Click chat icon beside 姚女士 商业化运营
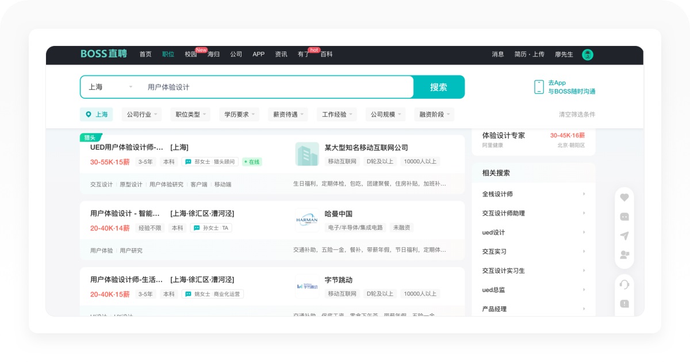Screen dimensions: 690x362 188,294
